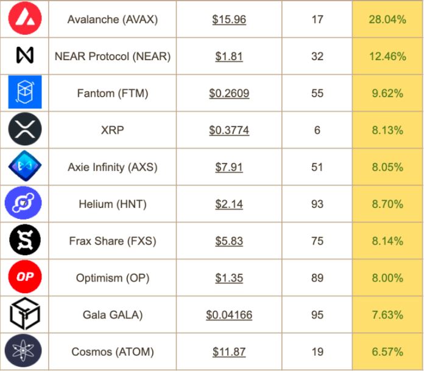Click the XRP logo icon
Image resolution: width=424 pixels, height=371 pixels.
(25, 129)
